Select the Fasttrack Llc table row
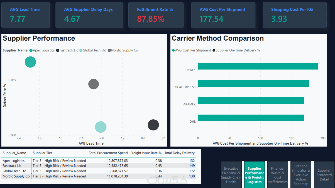 99,166
